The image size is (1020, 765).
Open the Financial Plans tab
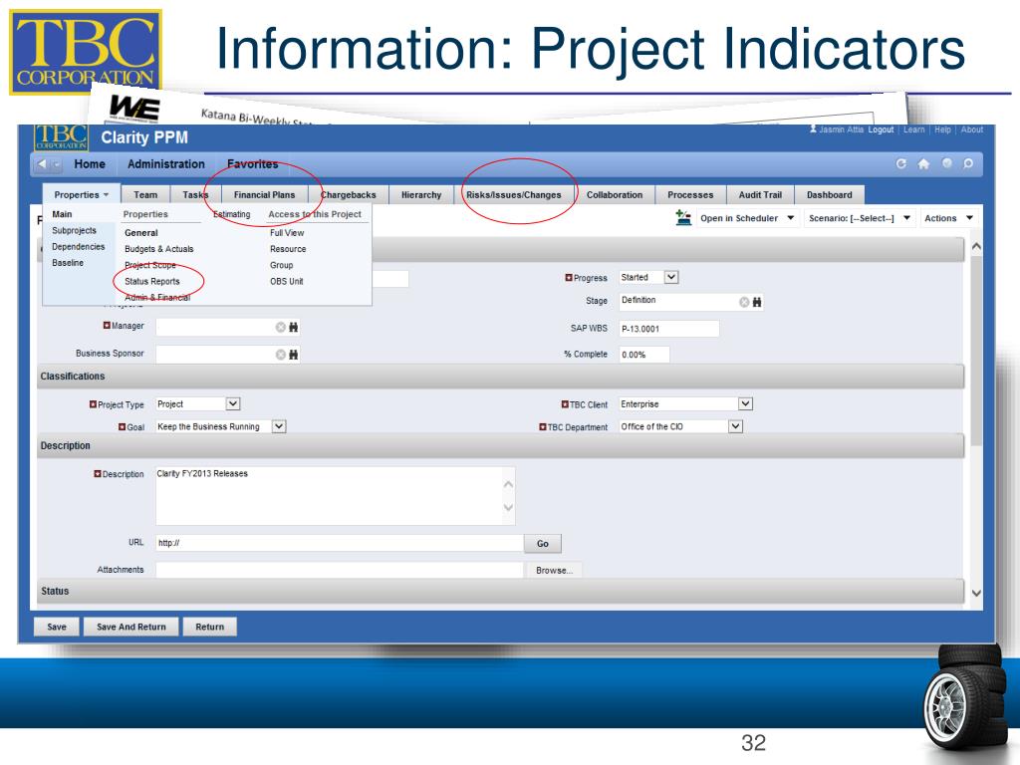click(264, 194)
